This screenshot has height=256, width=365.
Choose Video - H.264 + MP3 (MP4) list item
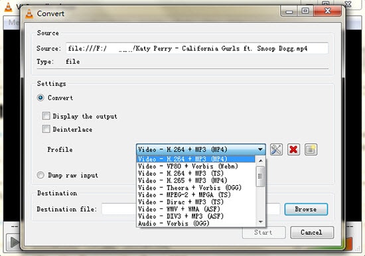point(196,159)
